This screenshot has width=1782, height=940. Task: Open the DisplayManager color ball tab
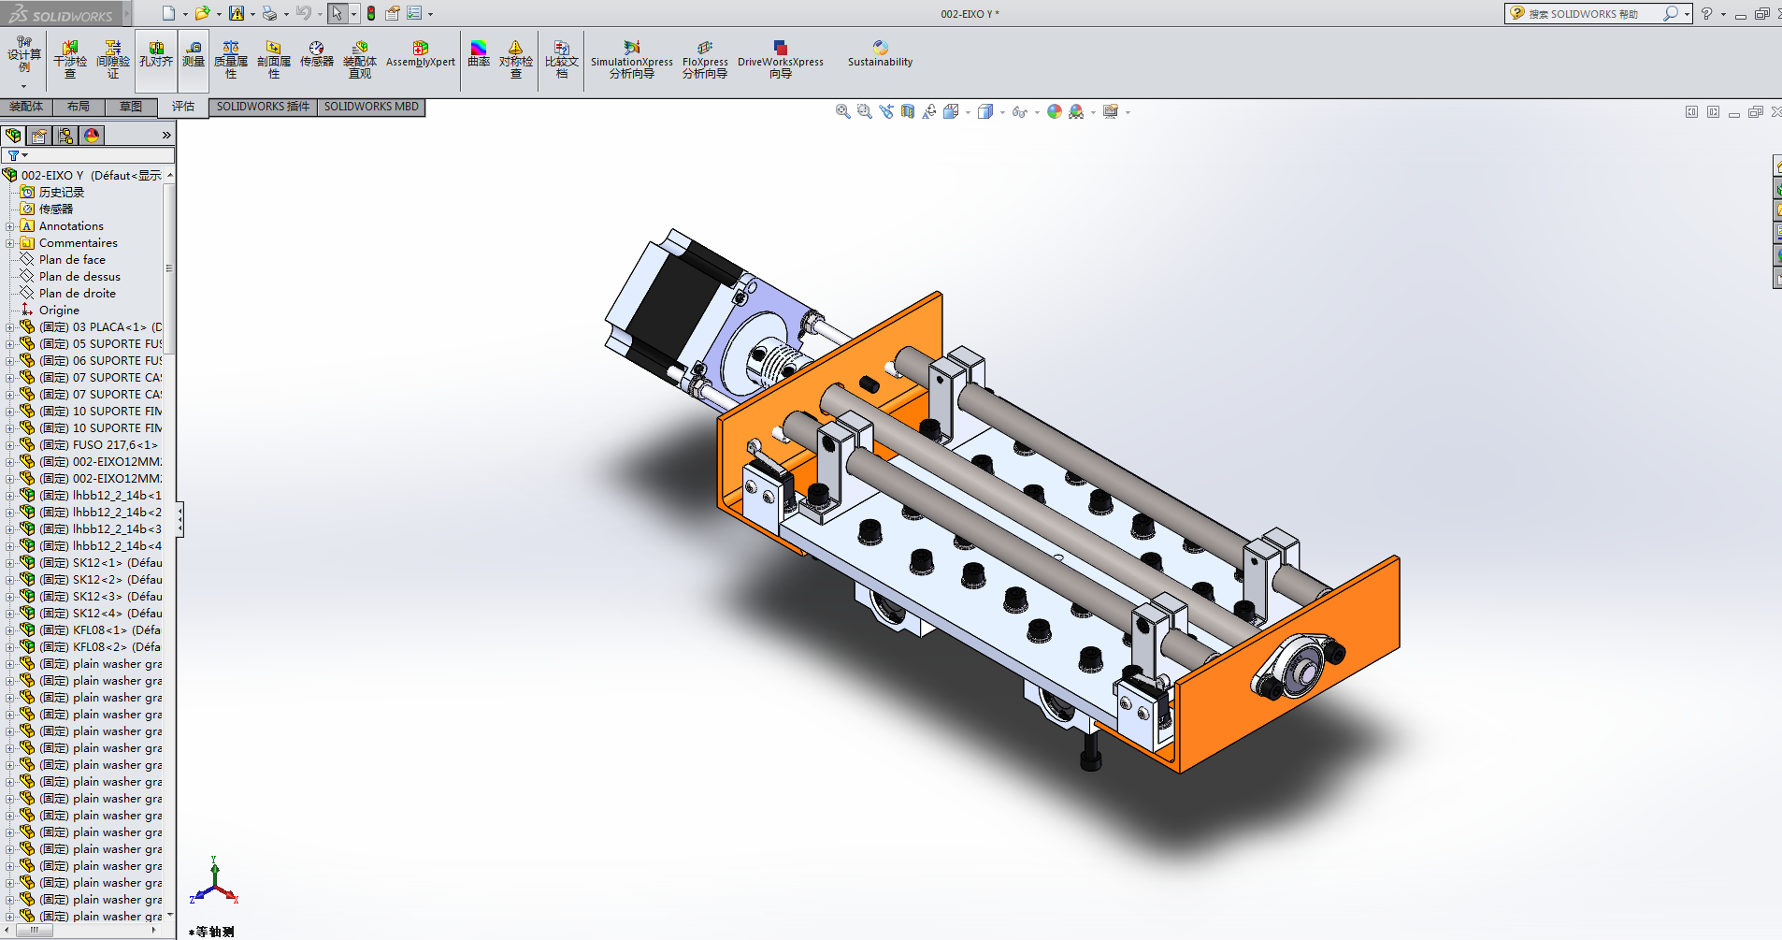tap(92, 136)
